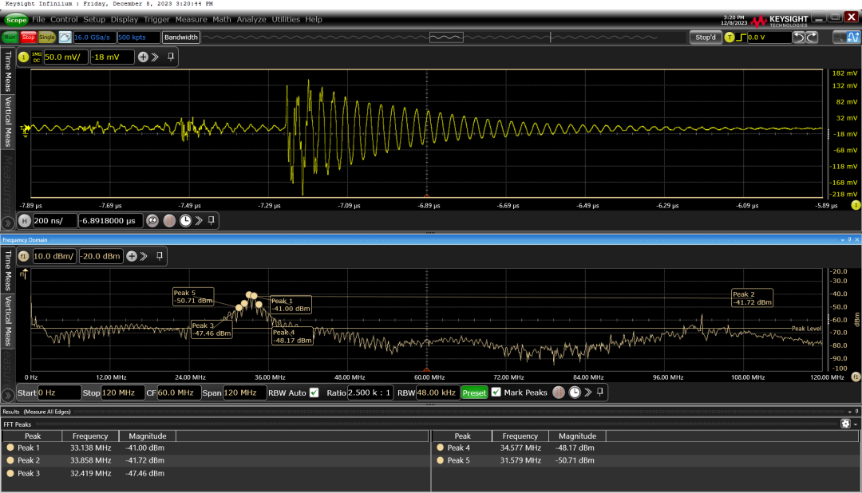Click the plus icon in the channel 1 toolbar
Screen dimensions: 862x493
[143, 57]
